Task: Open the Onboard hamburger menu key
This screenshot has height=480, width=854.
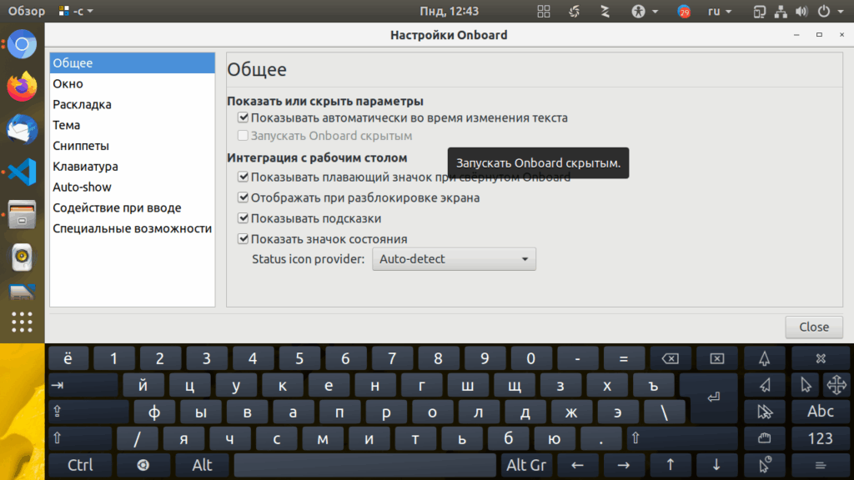Action: [x=821, y=465]
